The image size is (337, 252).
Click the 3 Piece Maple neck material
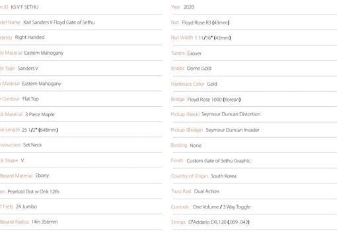point(40,114)
